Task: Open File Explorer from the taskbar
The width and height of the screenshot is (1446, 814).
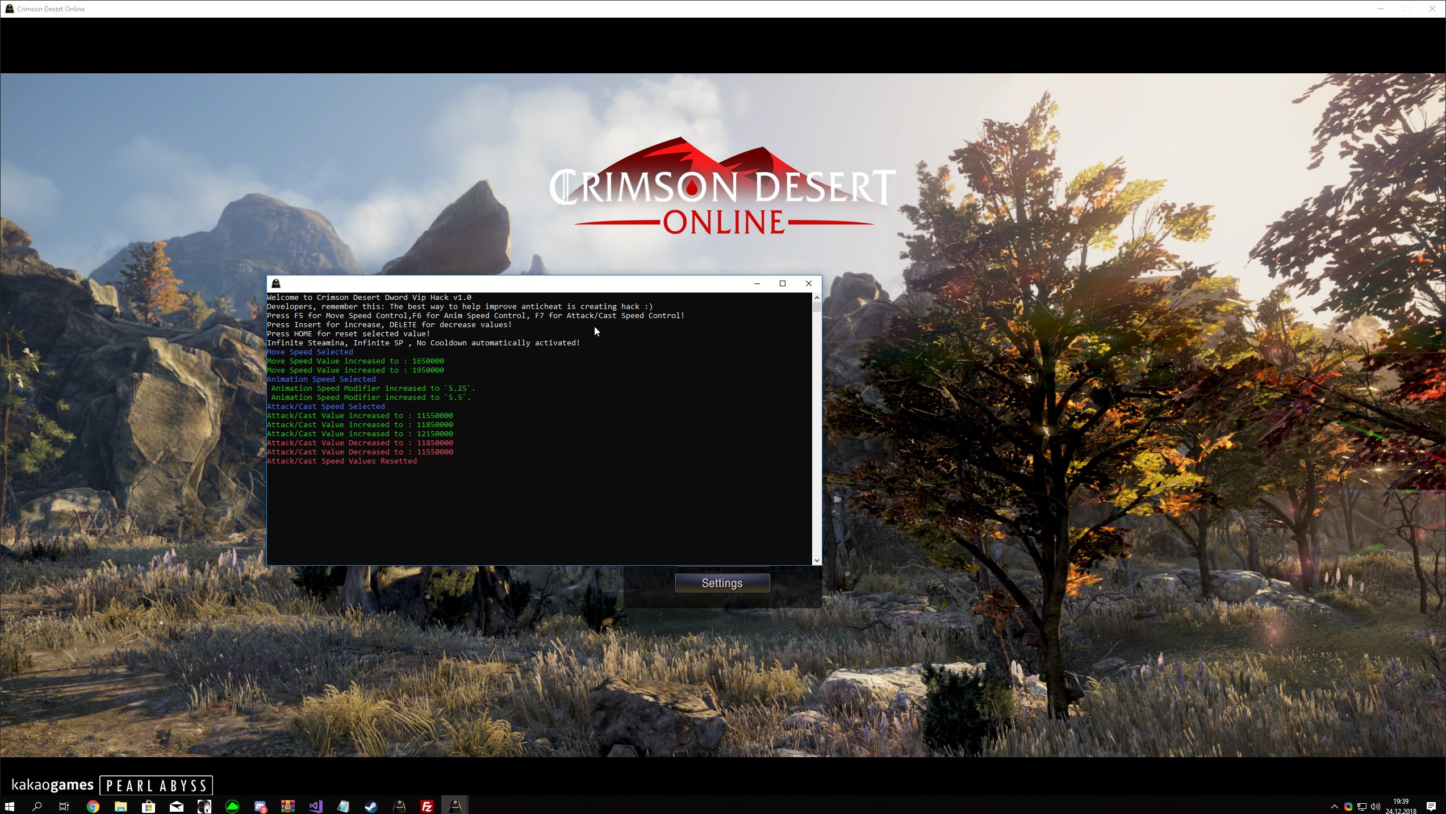Action: click(x=120, y=806)
